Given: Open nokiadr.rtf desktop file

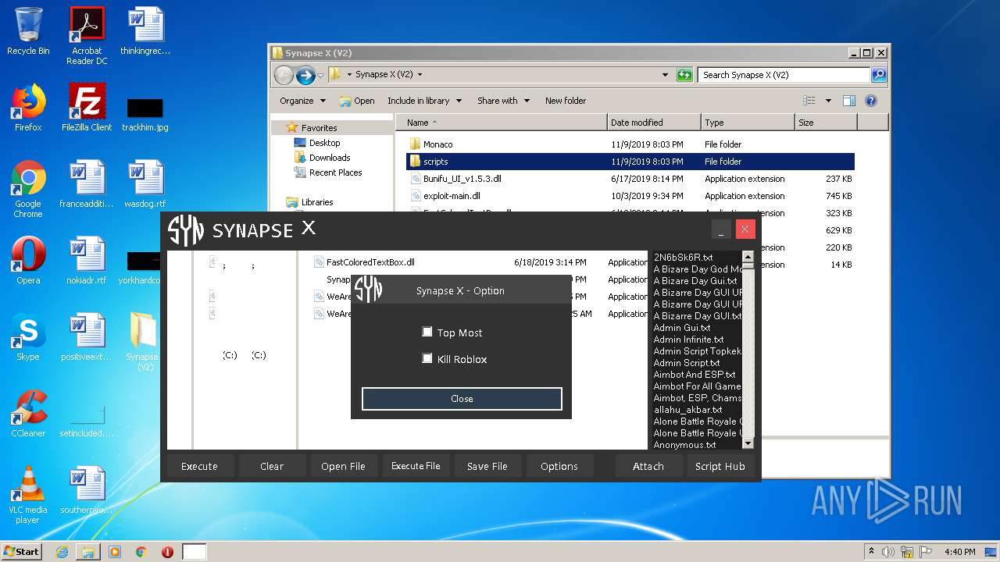Looking at the screenshot, I should coord(87,261).
